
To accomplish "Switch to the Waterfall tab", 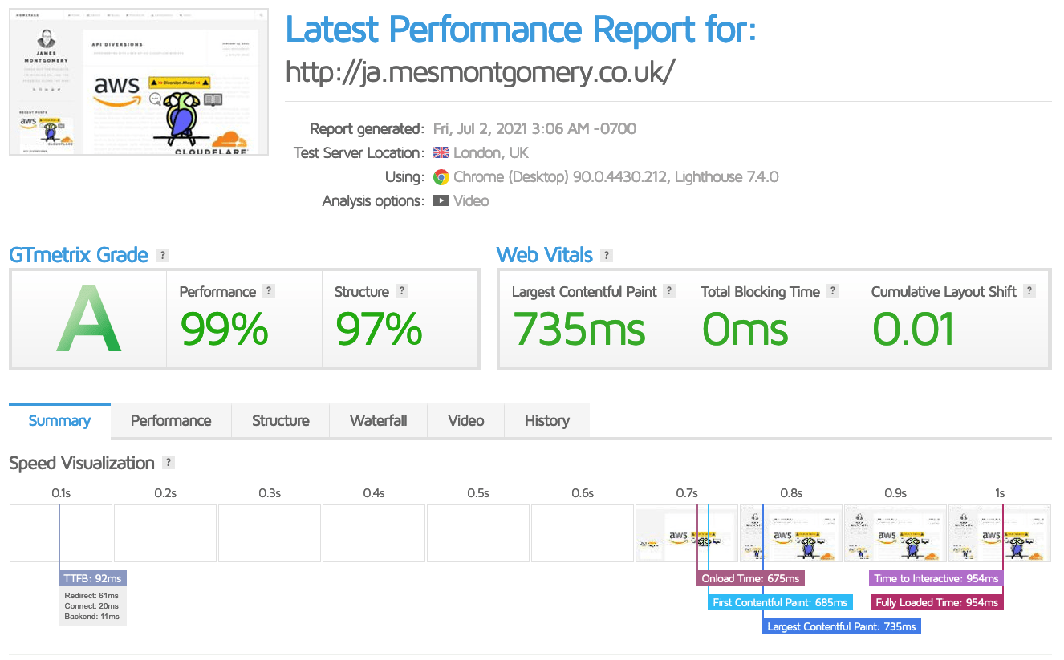I will [377, 420].
